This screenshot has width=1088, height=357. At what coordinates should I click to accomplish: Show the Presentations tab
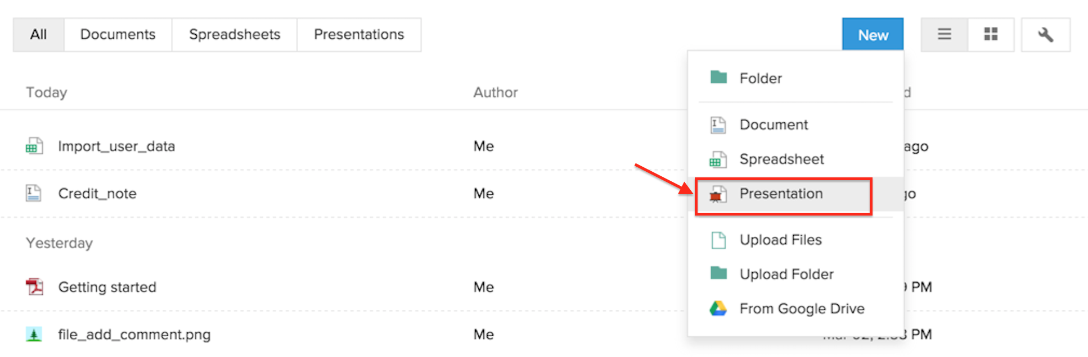359,35
